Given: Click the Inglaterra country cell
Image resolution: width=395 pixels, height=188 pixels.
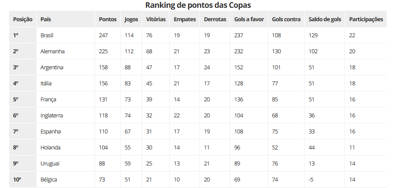Looking at the screenshot, I should click(52, 115).
